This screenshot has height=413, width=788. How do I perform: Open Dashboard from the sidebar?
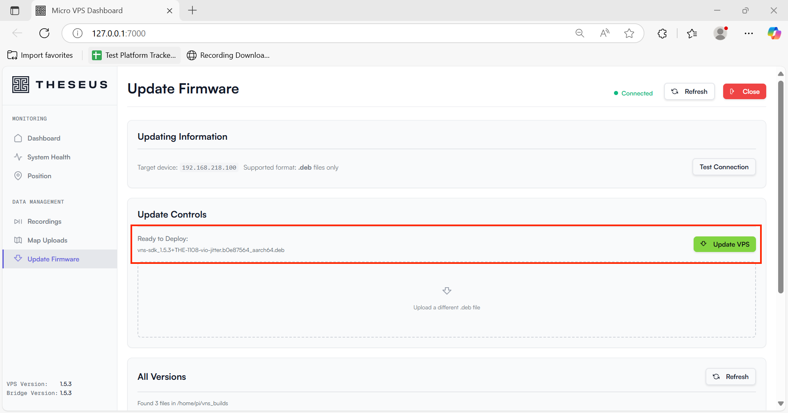[44, 138]
